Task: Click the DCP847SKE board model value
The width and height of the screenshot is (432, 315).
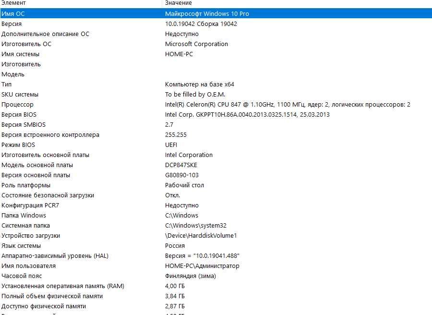Action: tap(181, 165)
